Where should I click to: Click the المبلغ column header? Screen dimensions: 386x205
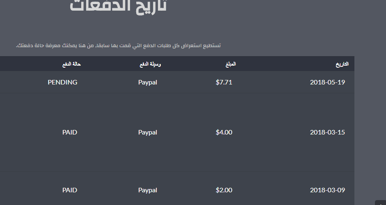(x=231, y=64)
